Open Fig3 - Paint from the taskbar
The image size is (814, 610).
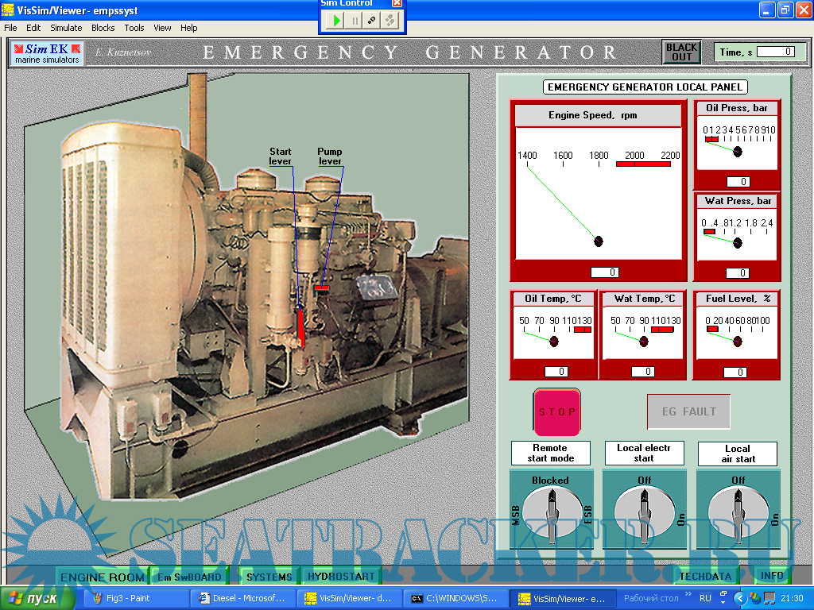(x=135, y=598)
